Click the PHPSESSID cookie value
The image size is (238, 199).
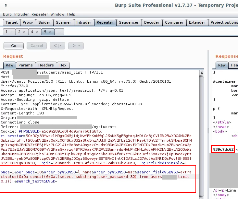click(x=72, y=131)
